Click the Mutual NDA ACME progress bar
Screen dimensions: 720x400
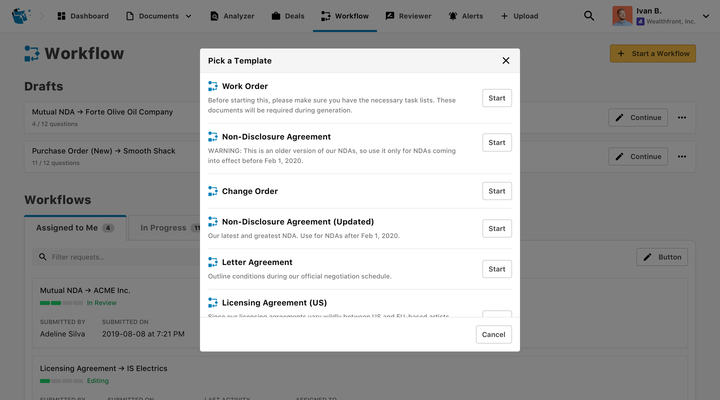pyautogui.click(x=61, y=303)
